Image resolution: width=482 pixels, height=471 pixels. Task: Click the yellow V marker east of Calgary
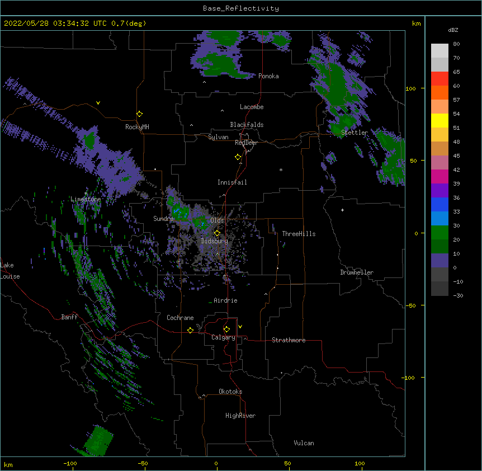click(x=240, y=327)
